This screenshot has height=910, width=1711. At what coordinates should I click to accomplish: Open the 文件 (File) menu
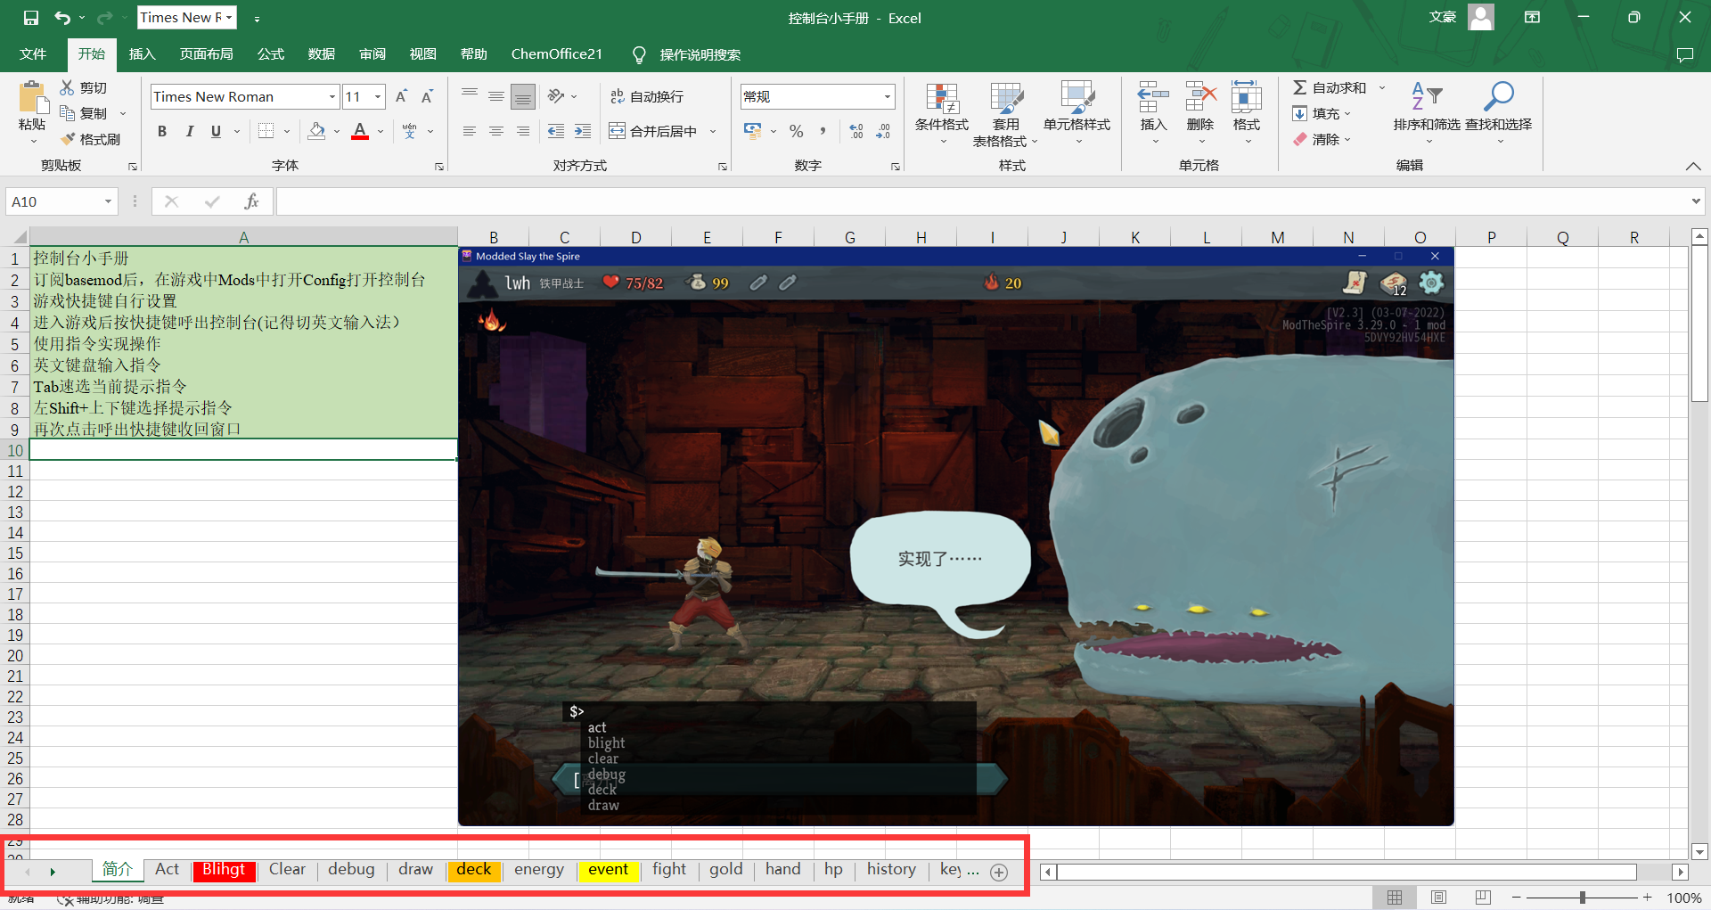[33, 54]
